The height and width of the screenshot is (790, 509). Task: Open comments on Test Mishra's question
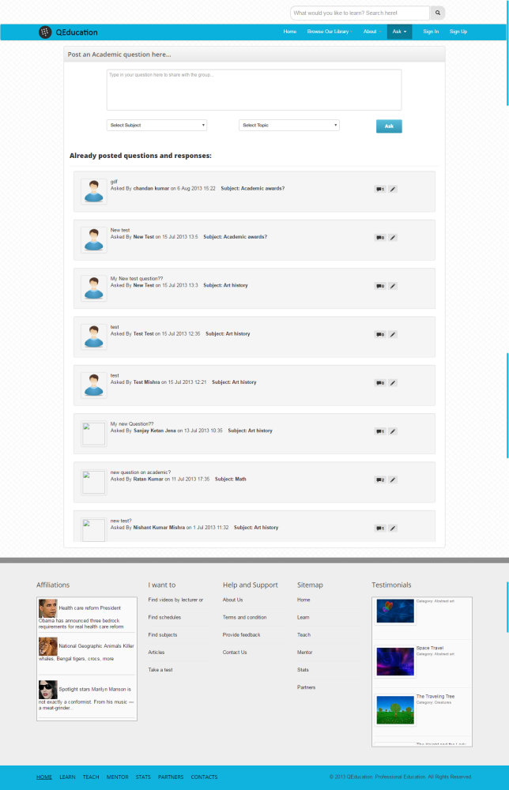click(380, 383)
